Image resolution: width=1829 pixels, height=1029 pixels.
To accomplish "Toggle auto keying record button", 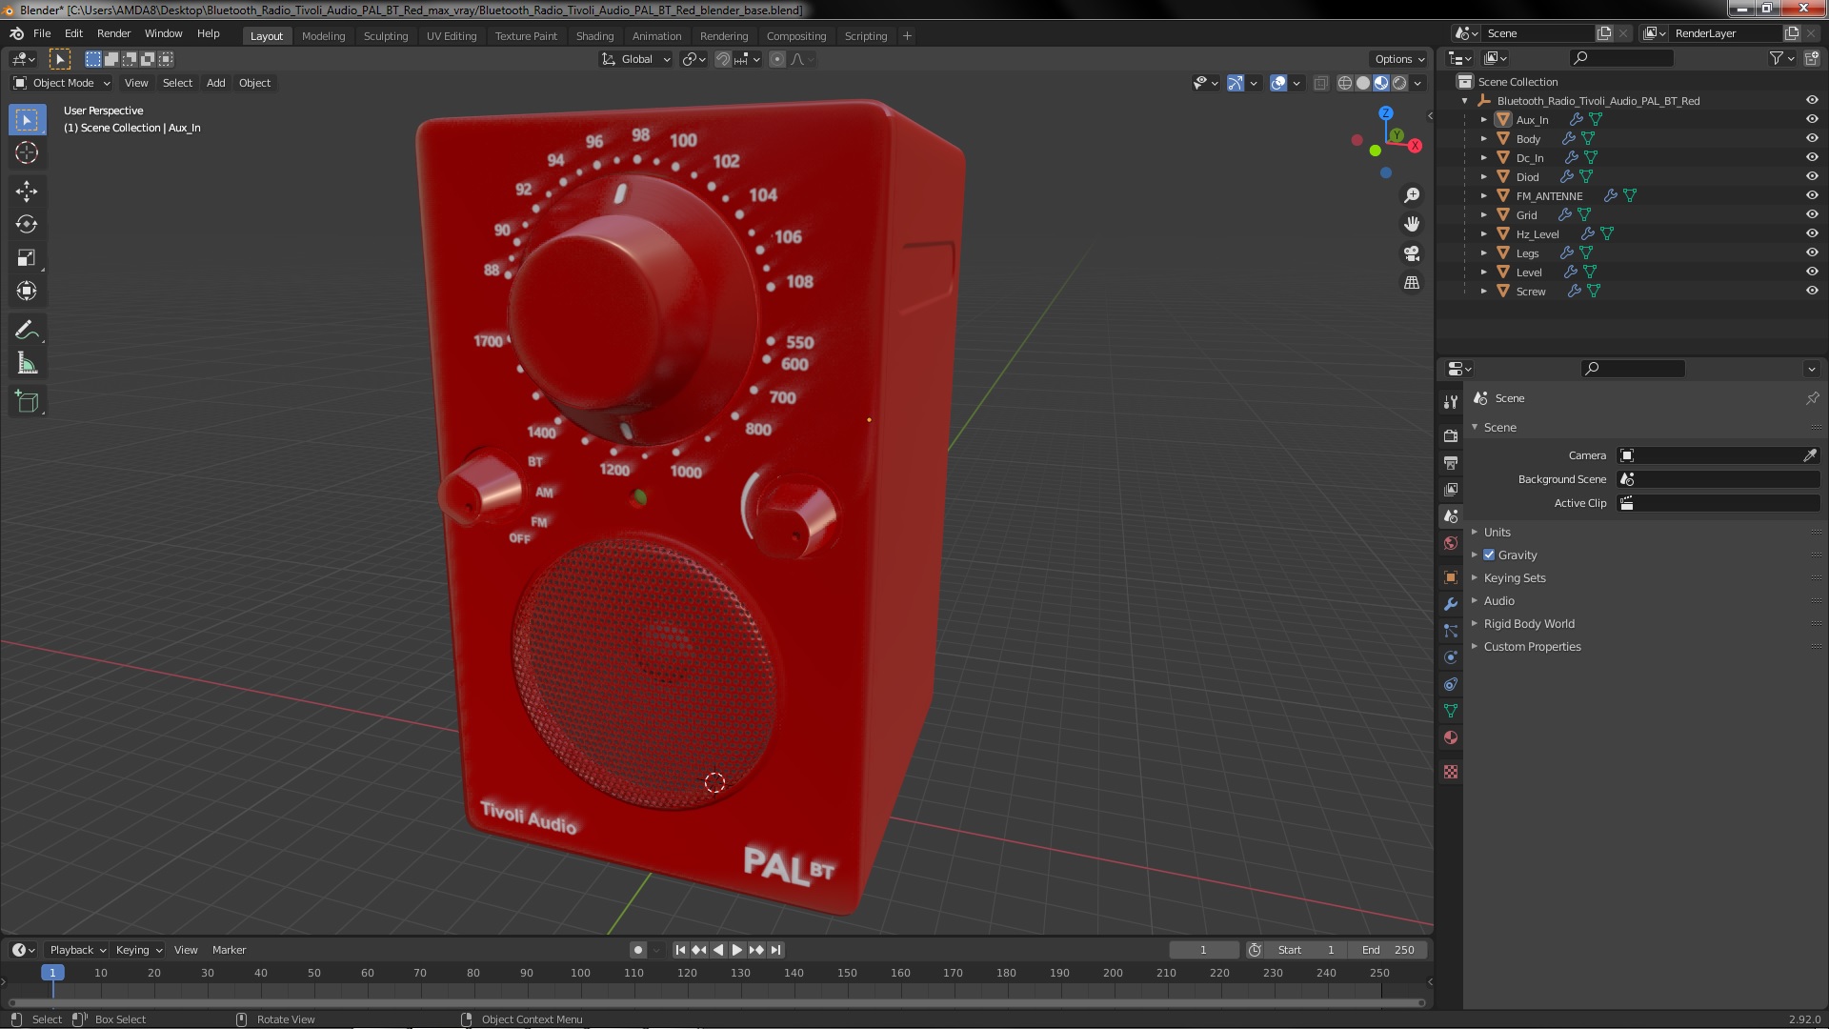I will pyautogui.click(x=638, y=950).
